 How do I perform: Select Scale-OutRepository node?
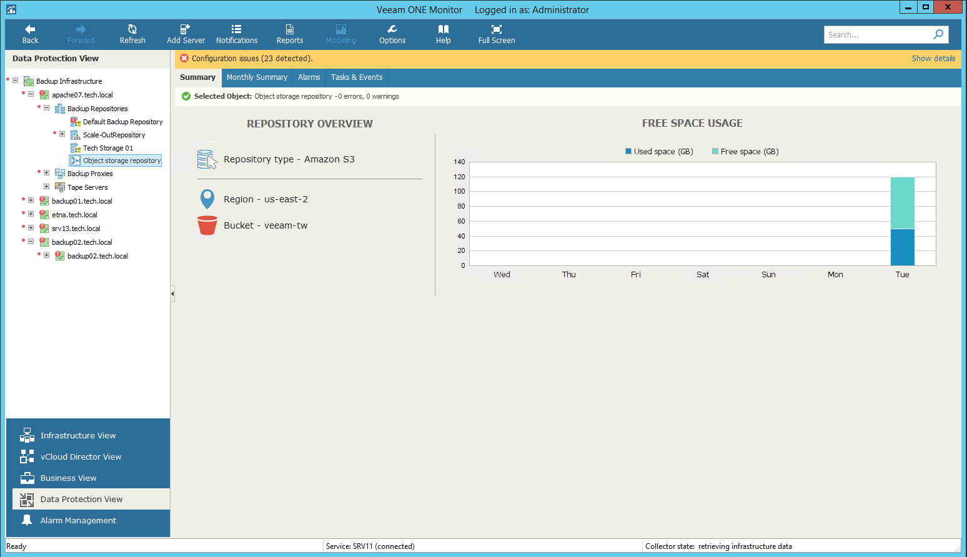click(114, 135)
